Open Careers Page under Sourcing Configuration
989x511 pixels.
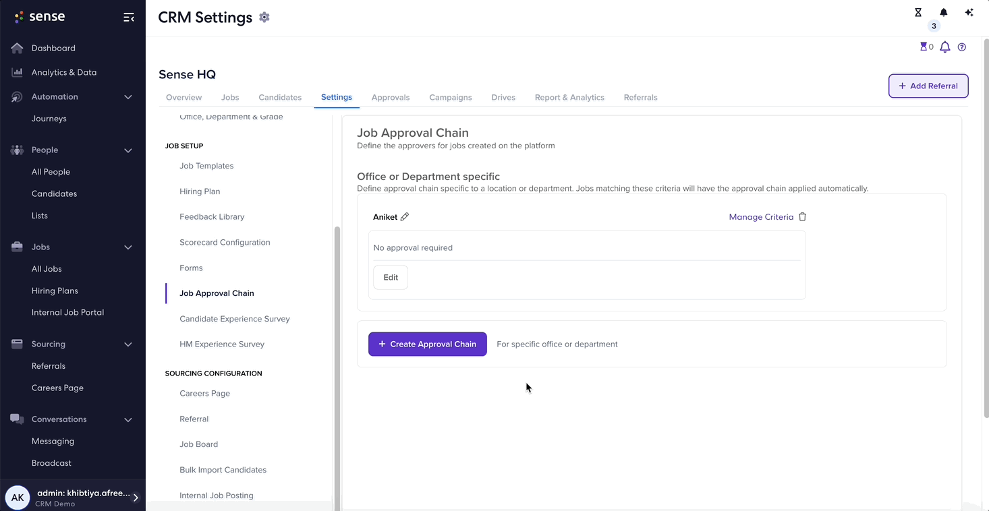(204, 393)
